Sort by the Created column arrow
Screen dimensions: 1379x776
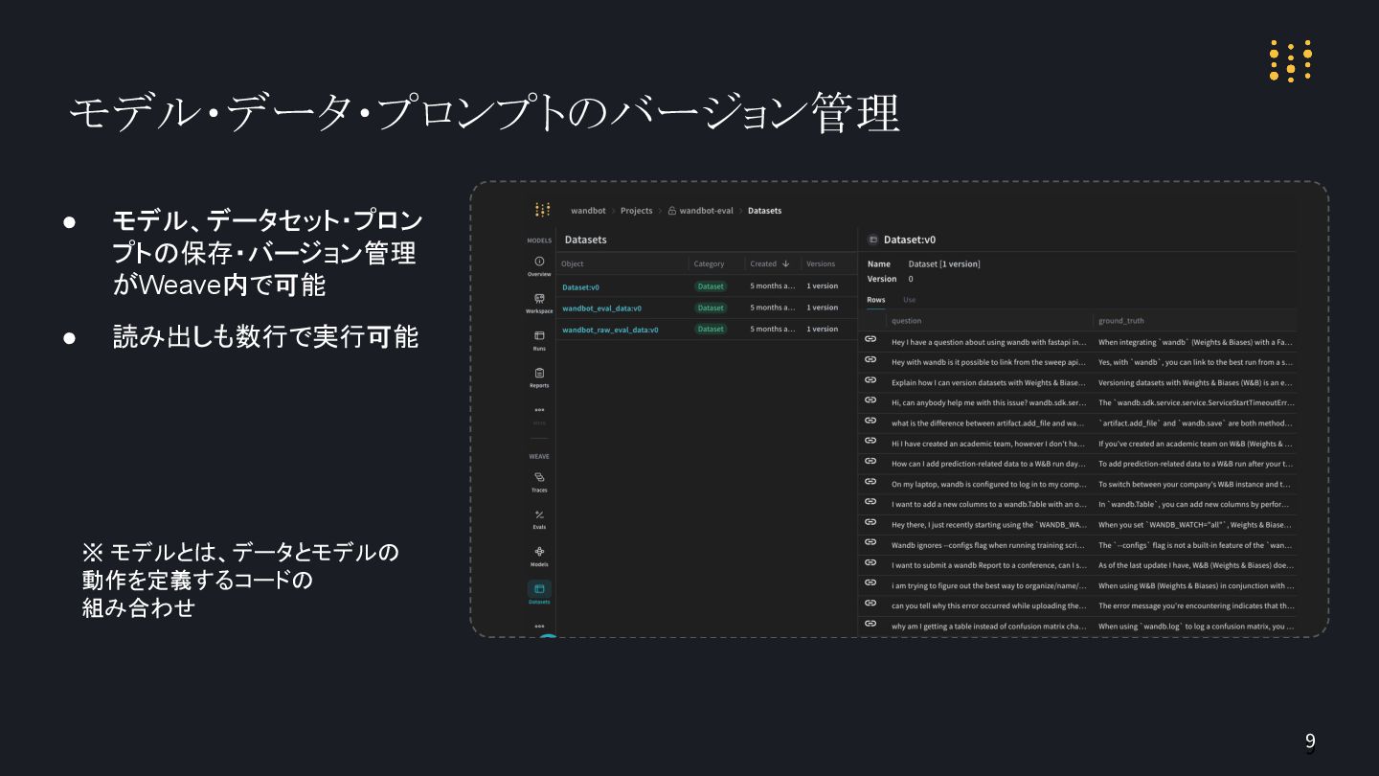point(785,263)
